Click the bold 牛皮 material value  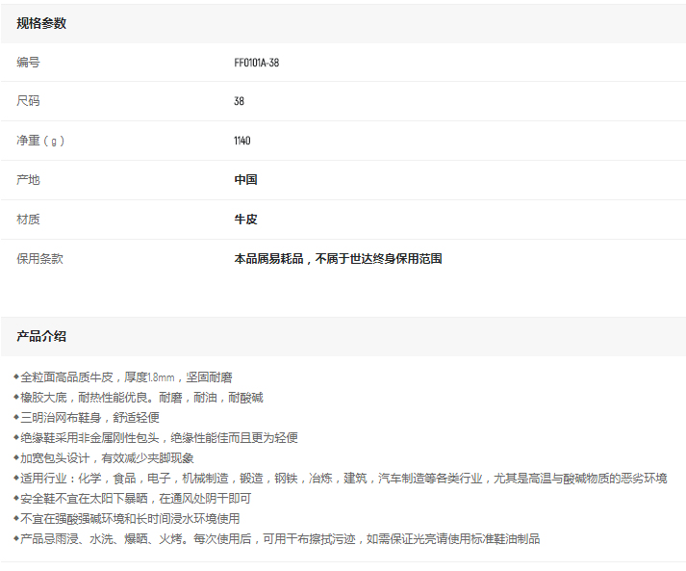pyautogui.click(x=245, y=220)
